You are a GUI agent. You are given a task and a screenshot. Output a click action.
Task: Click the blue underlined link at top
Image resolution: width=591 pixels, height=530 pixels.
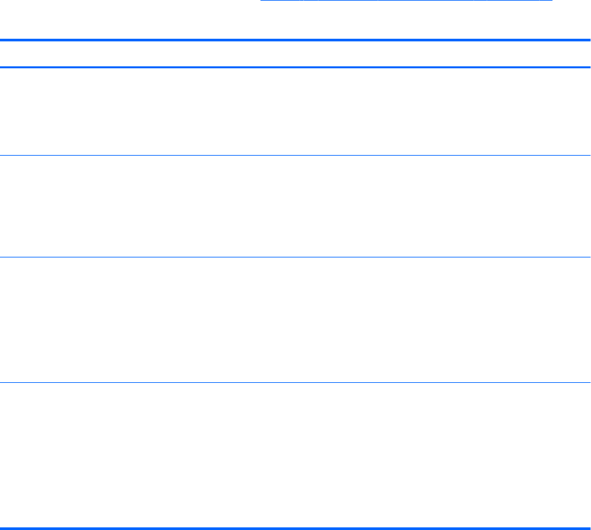(407, 1)
